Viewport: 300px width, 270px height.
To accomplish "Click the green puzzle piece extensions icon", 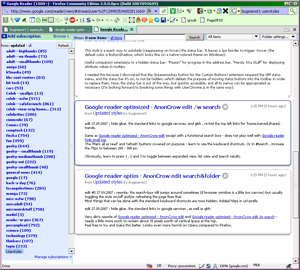I will [38, 20].
